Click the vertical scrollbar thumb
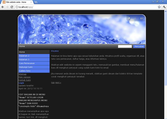This screenshot has height=119, width=167. 165,49
